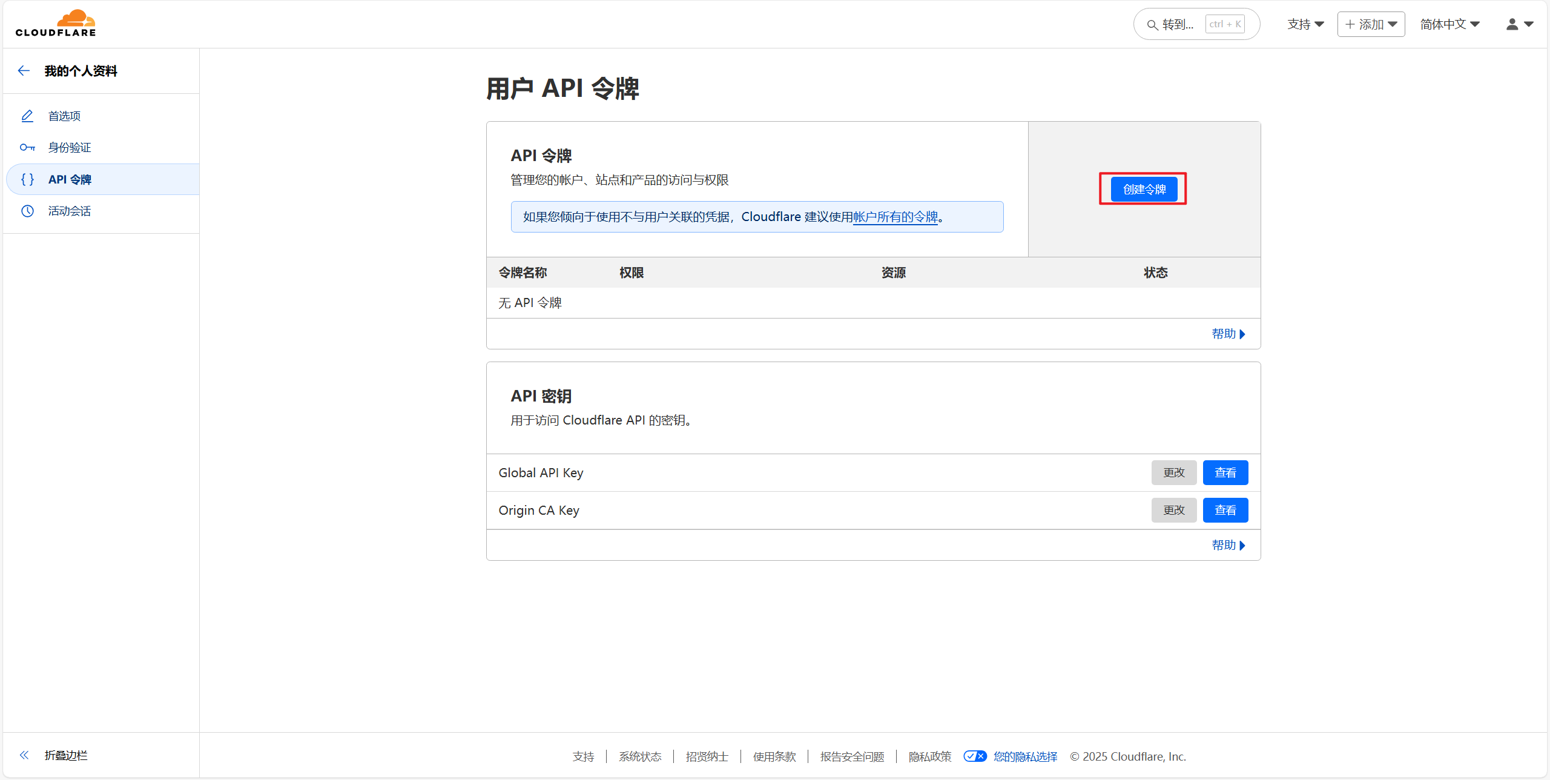The height and width of the screenshot is (780, 1550).
Task: Open 身份验证 in the sidebar
Action: coord(70,147)
